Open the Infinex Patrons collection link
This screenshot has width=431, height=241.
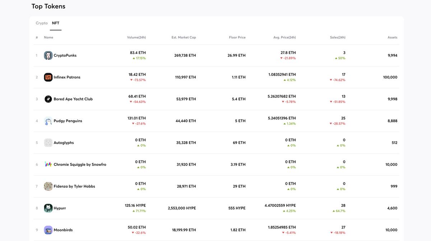[67, 77]
